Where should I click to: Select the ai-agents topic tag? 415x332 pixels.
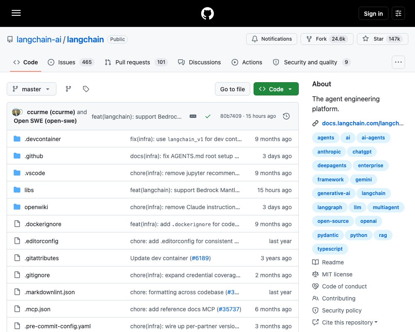tap(373, 138)
